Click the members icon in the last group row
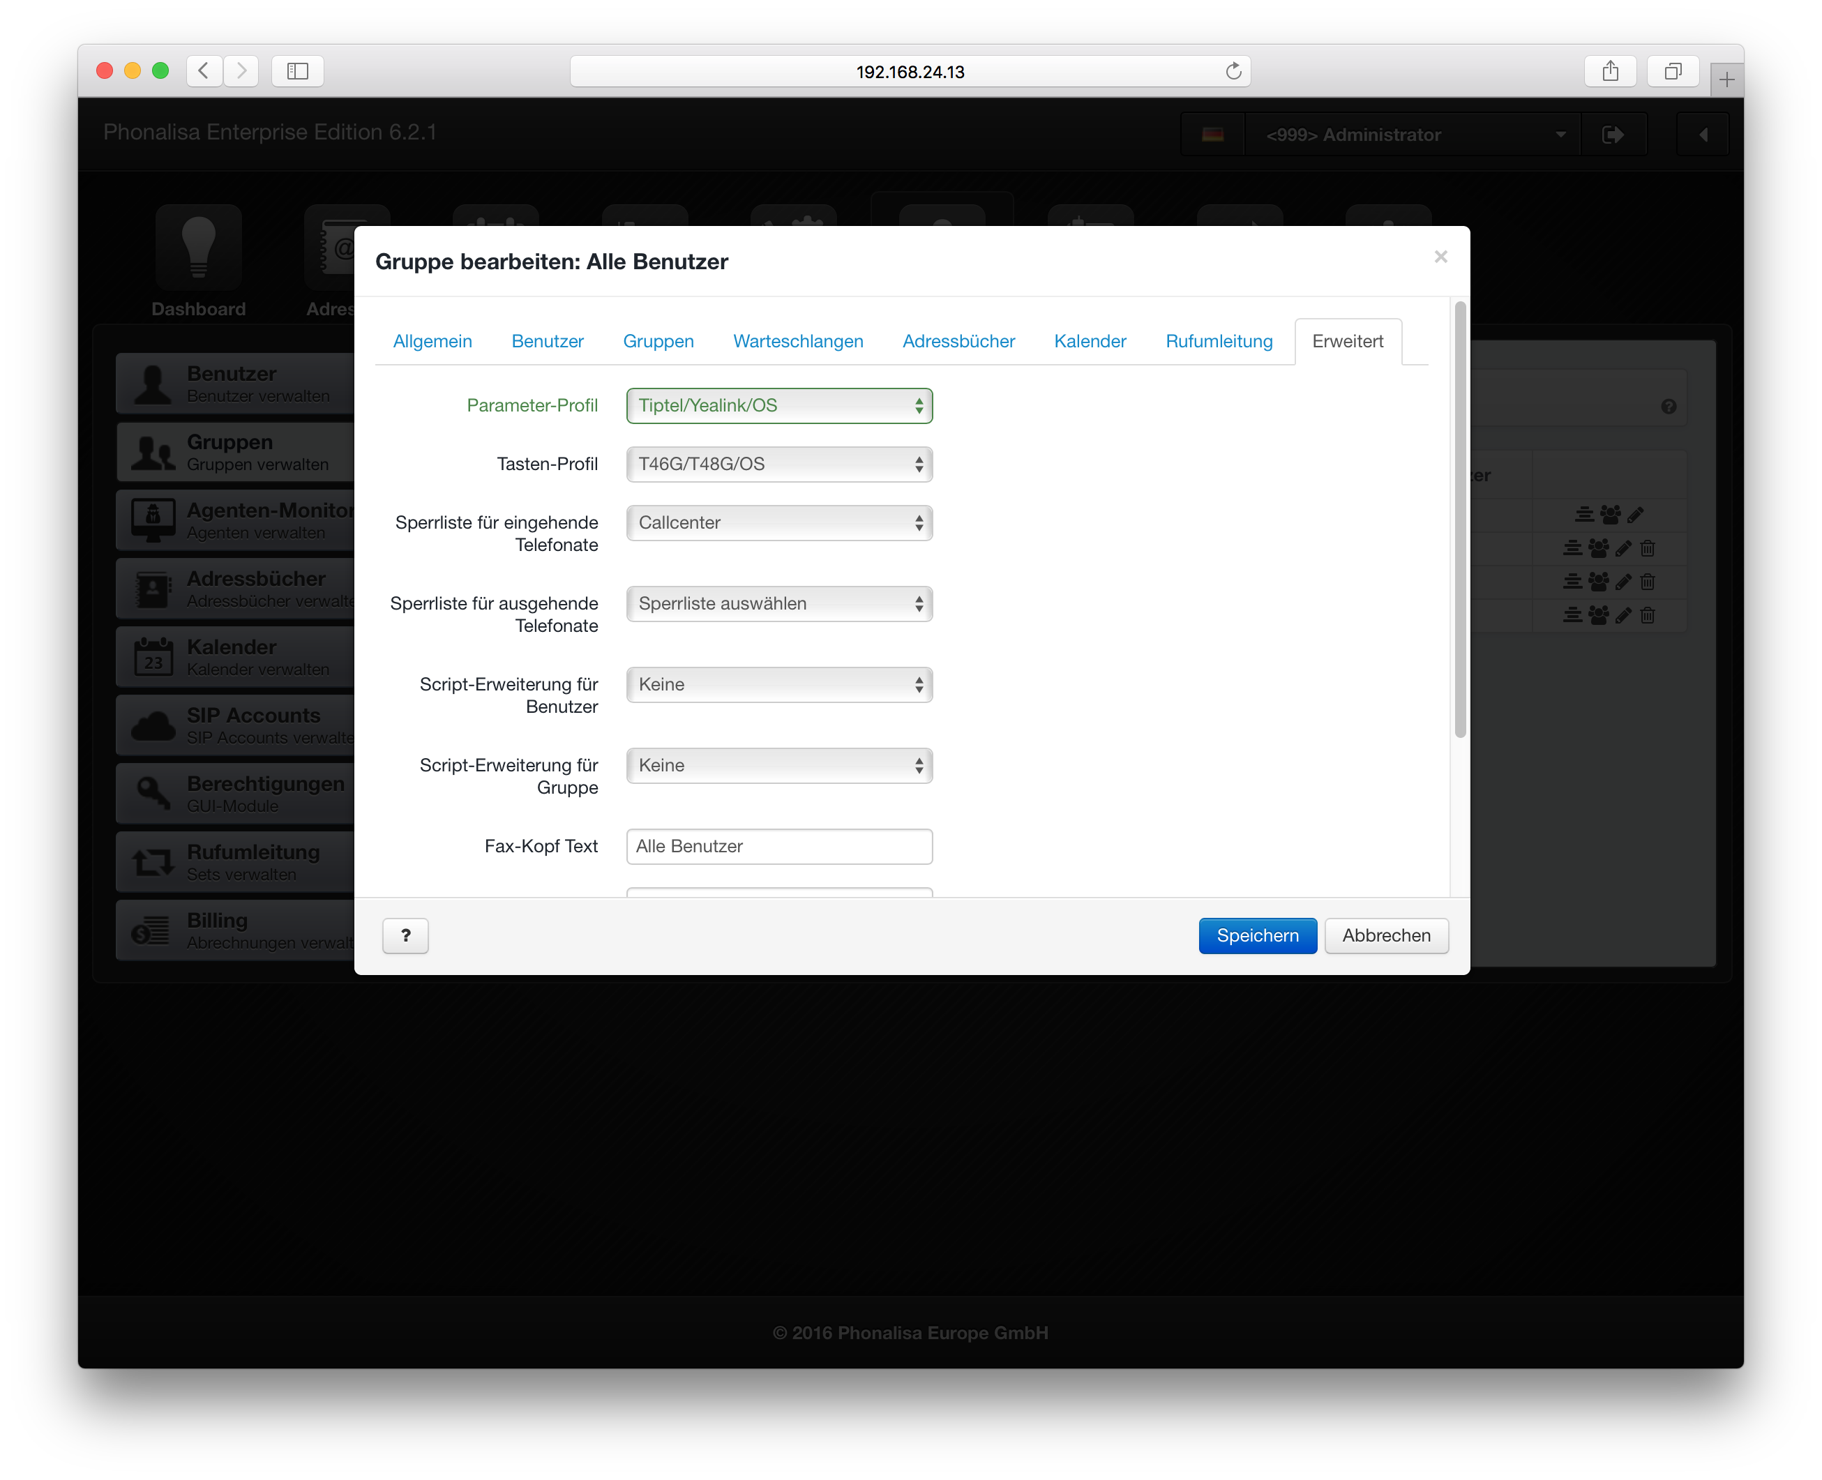 click(x=1598, y=614)
